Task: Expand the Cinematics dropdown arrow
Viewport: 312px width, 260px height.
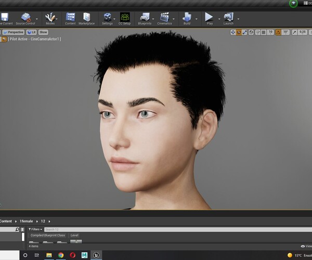Action: pos(174,19)
